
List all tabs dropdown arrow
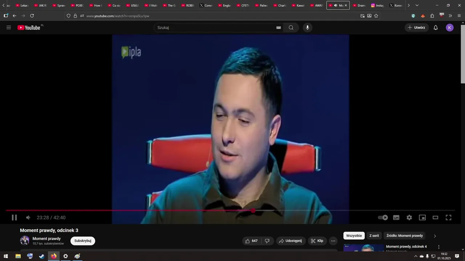click(x=417, y=5)
